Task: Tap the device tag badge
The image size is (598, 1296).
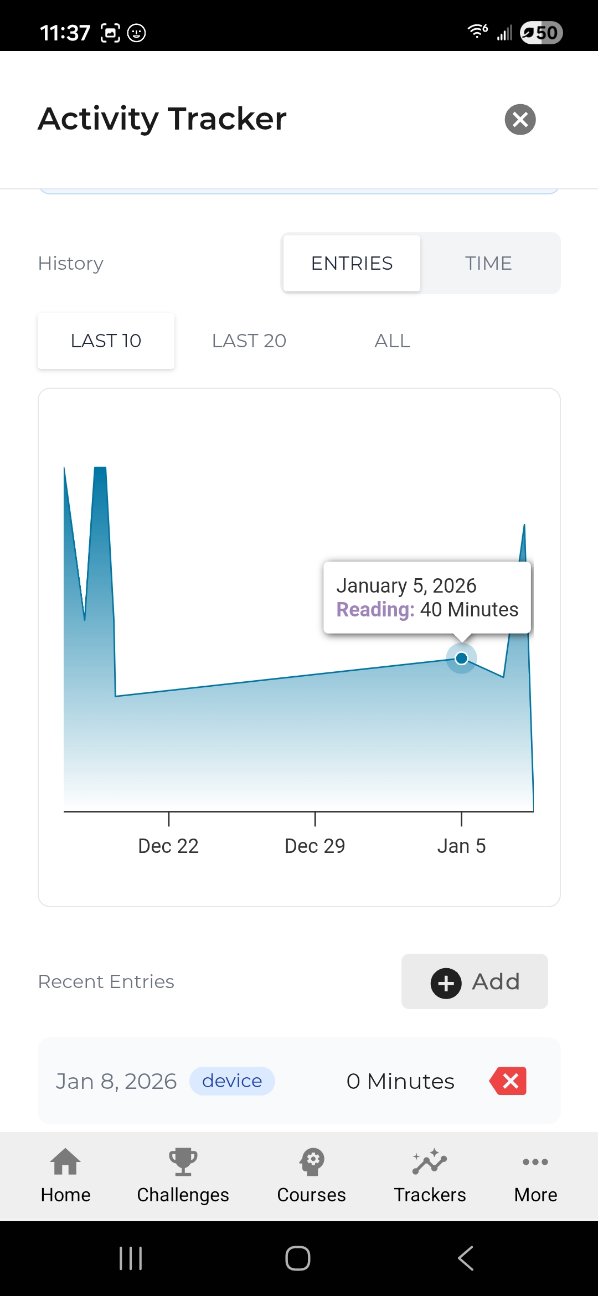Action: (x=232, y=1081)
